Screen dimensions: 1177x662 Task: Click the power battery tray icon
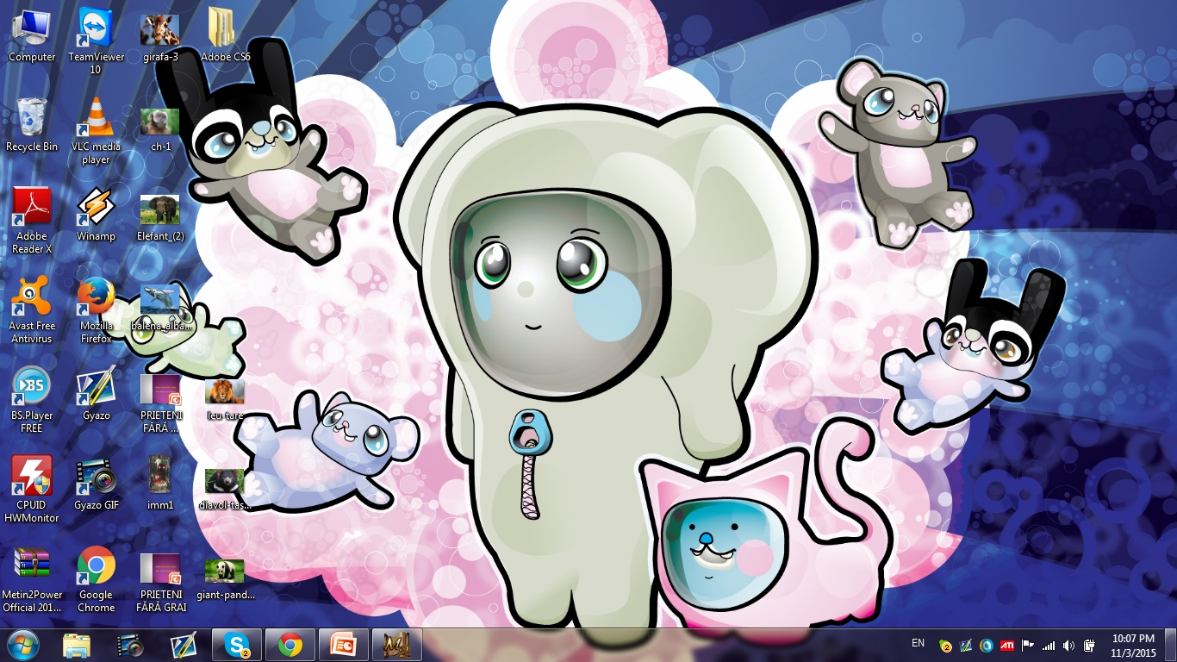[x=1090, y=645]
